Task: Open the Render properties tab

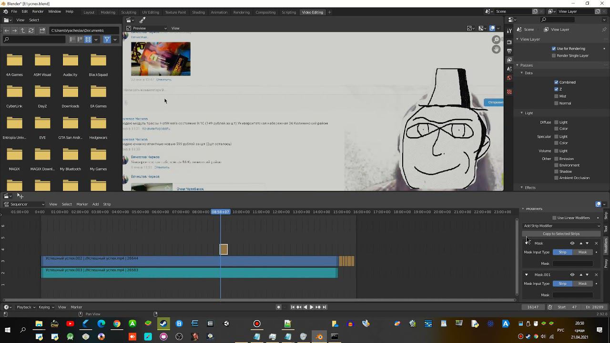Action: 509,42
